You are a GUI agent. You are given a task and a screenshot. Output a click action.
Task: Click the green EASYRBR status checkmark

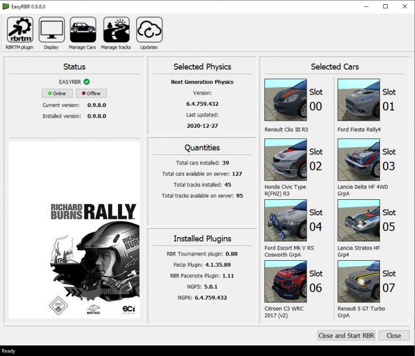[87, 82]
